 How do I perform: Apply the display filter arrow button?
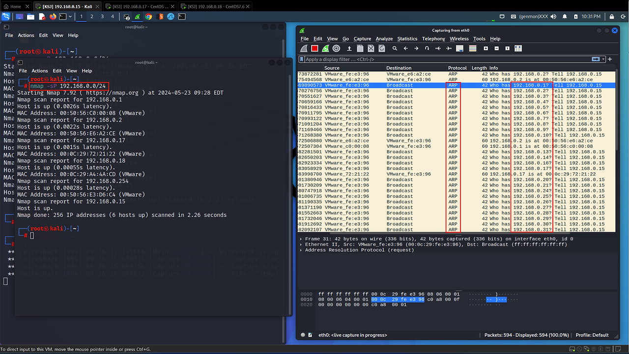click(596, 59)
